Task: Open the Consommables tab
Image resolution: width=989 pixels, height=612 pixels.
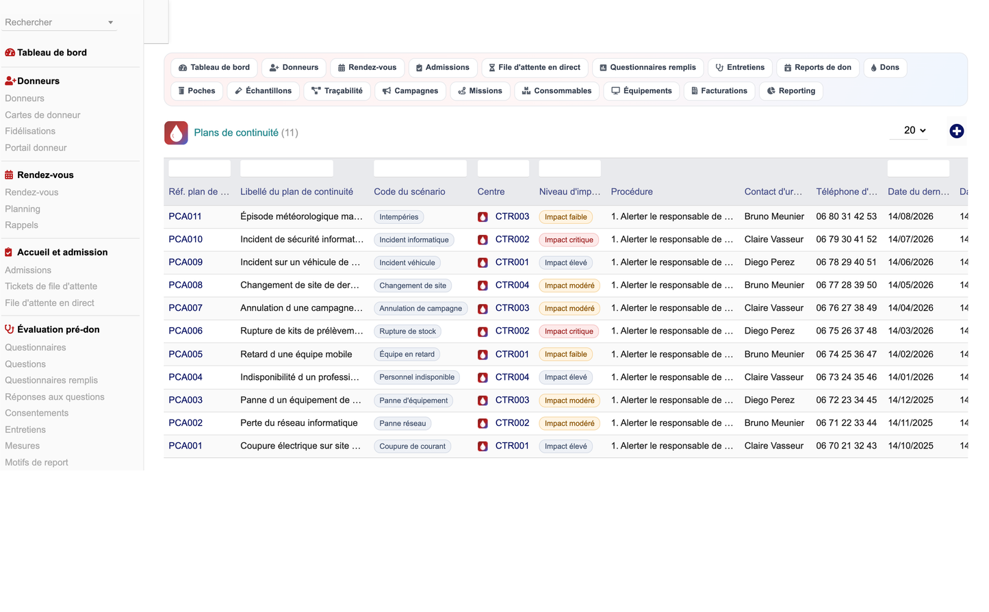Action: [556, 91]
